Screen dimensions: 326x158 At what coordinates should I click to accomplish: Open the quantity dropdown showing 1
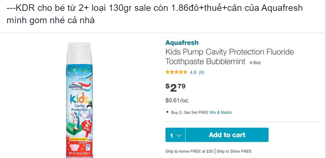pos(175,135)
